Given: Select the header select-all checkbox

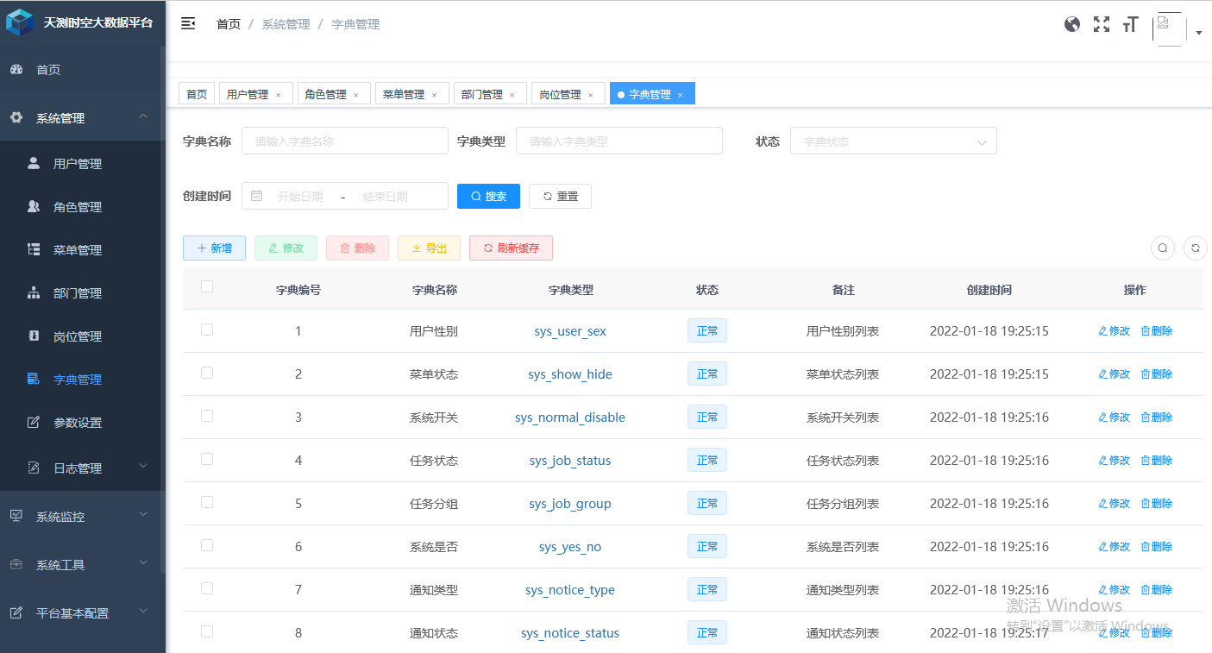Looking at the screenshot, I should (207, 286).
